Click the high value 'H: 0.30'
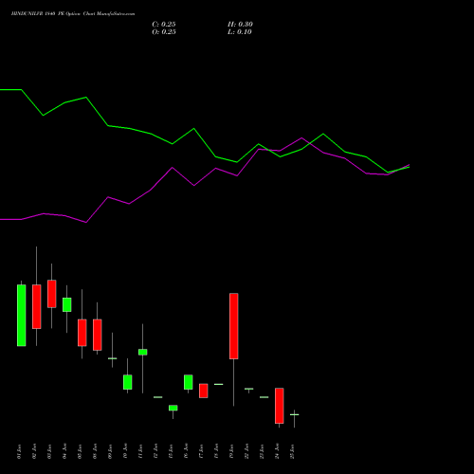This screenshot has height=474, width=474. click(240, 25)
